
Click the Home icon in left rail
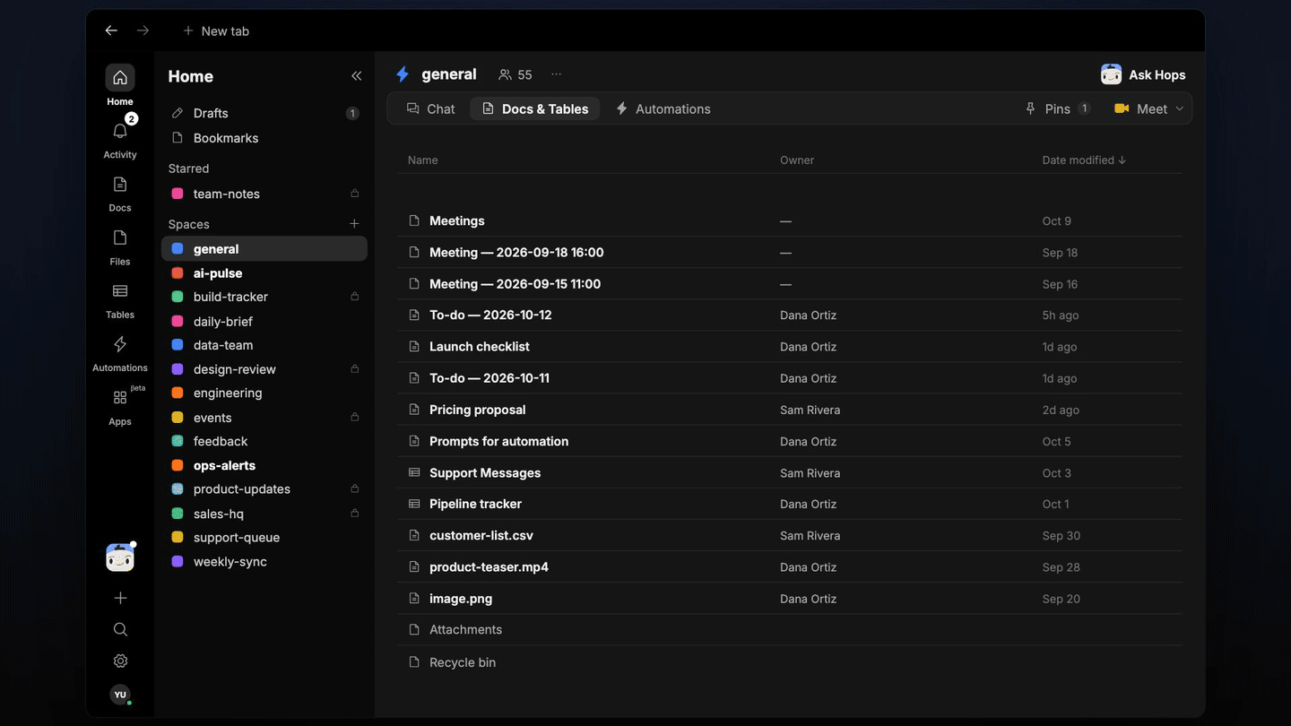click(120, 78)
